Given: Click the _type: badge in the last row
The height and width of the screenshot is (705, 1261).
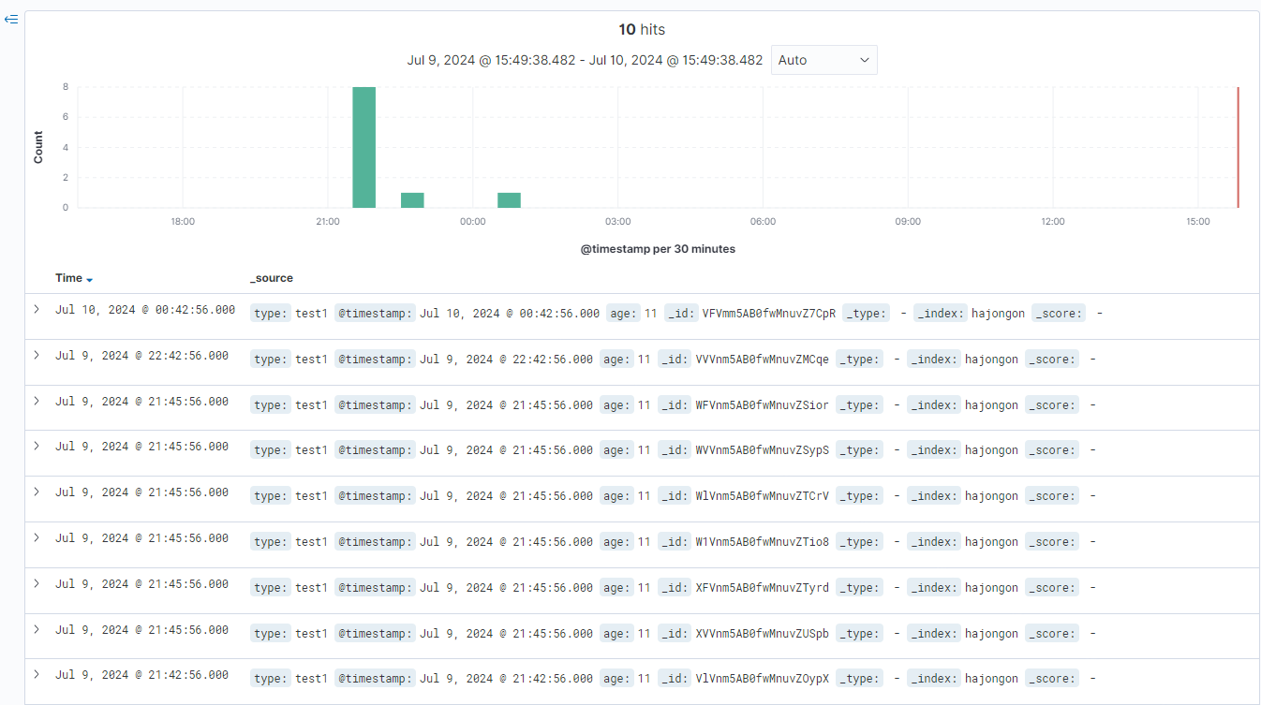Looking at the screenshot, I should (860, 678).
